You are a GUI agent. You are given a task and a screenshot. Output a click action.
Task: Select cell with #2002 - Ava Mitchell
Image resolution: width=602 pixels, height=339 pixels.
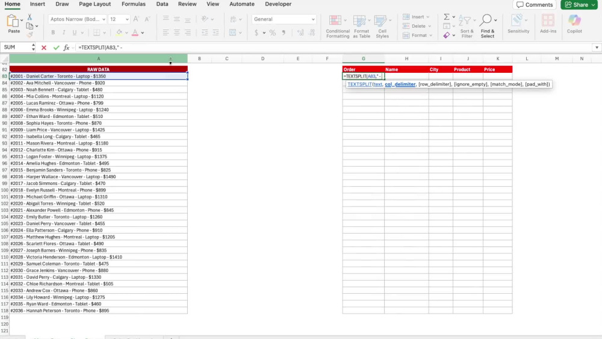[x=98, y=83]
